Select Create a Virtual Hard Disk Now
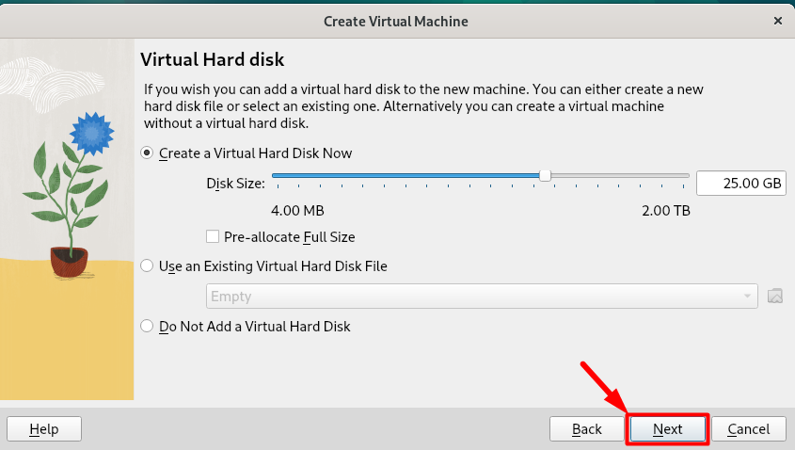Viewport: 795px width, 450px height. coord(147,153)
